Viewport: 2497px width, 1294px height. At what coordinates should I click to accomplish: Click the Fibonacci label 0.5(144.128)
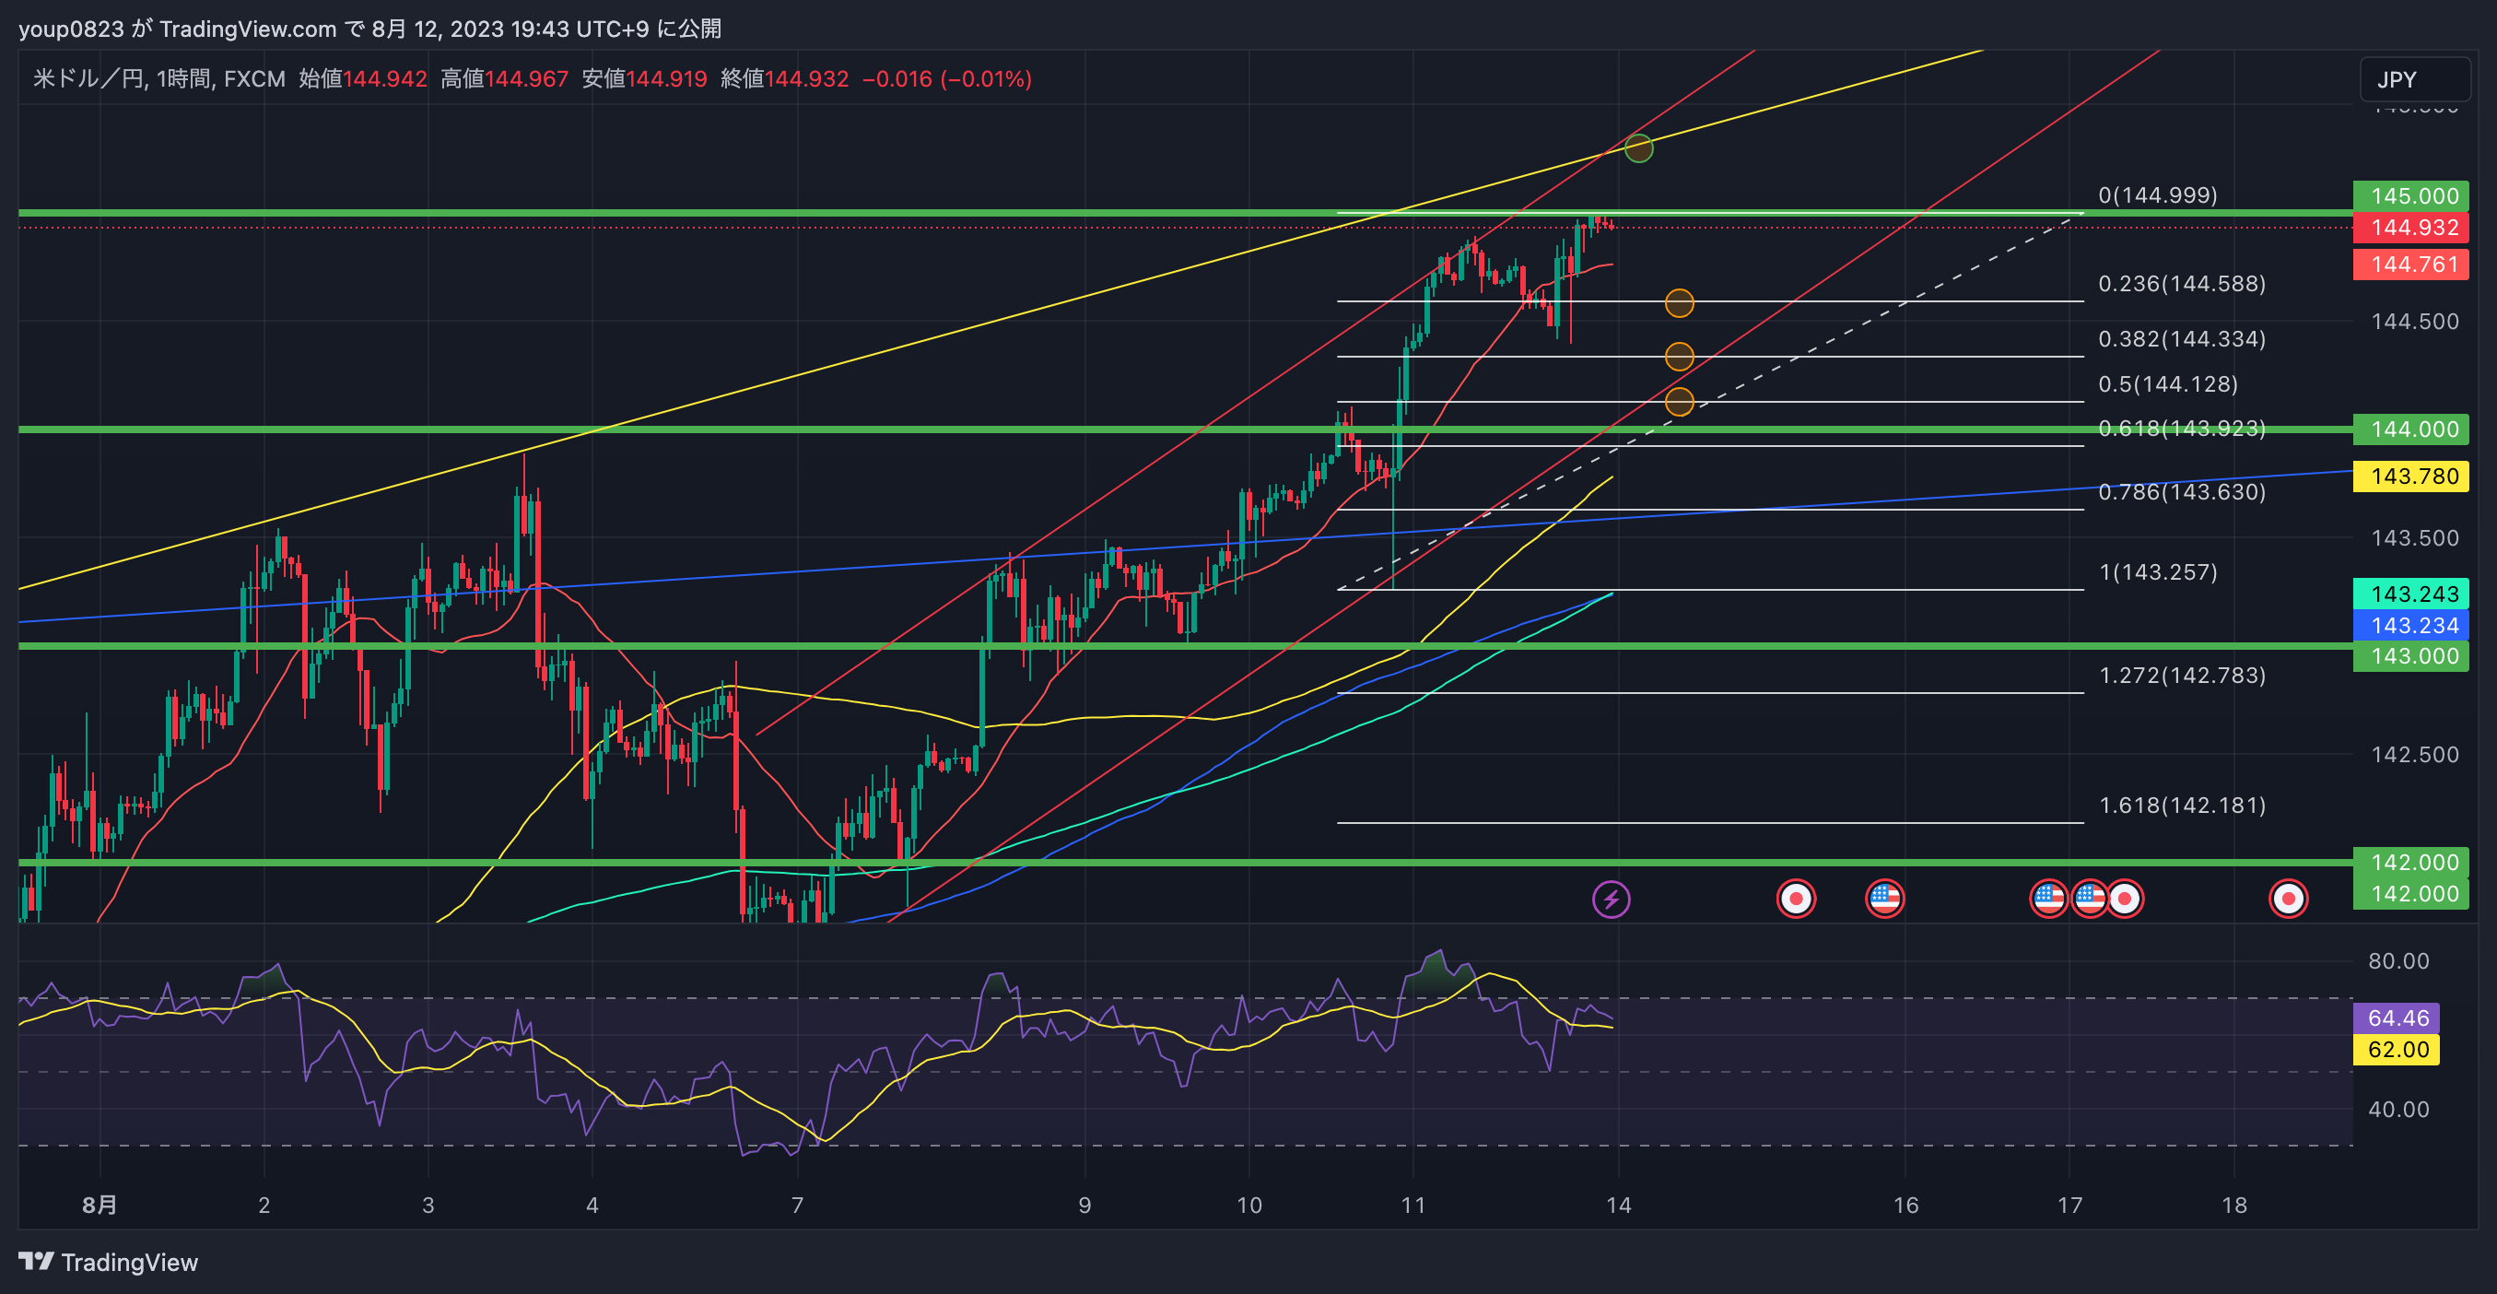[2168, 383]
